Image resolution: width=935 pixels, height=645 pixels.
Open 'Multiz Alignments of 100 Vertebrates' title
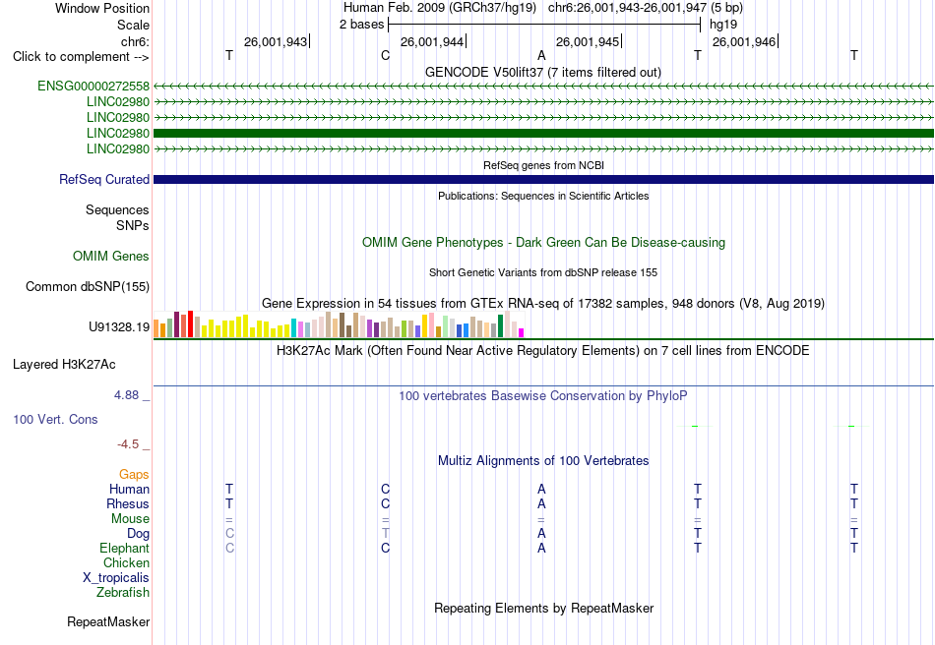pos(543,460)
